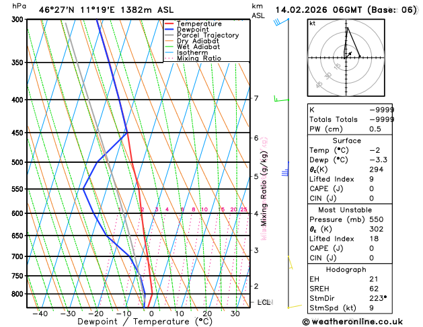Click the 700 hPa pressure label
423x327 pixels.
click(19, 256)
